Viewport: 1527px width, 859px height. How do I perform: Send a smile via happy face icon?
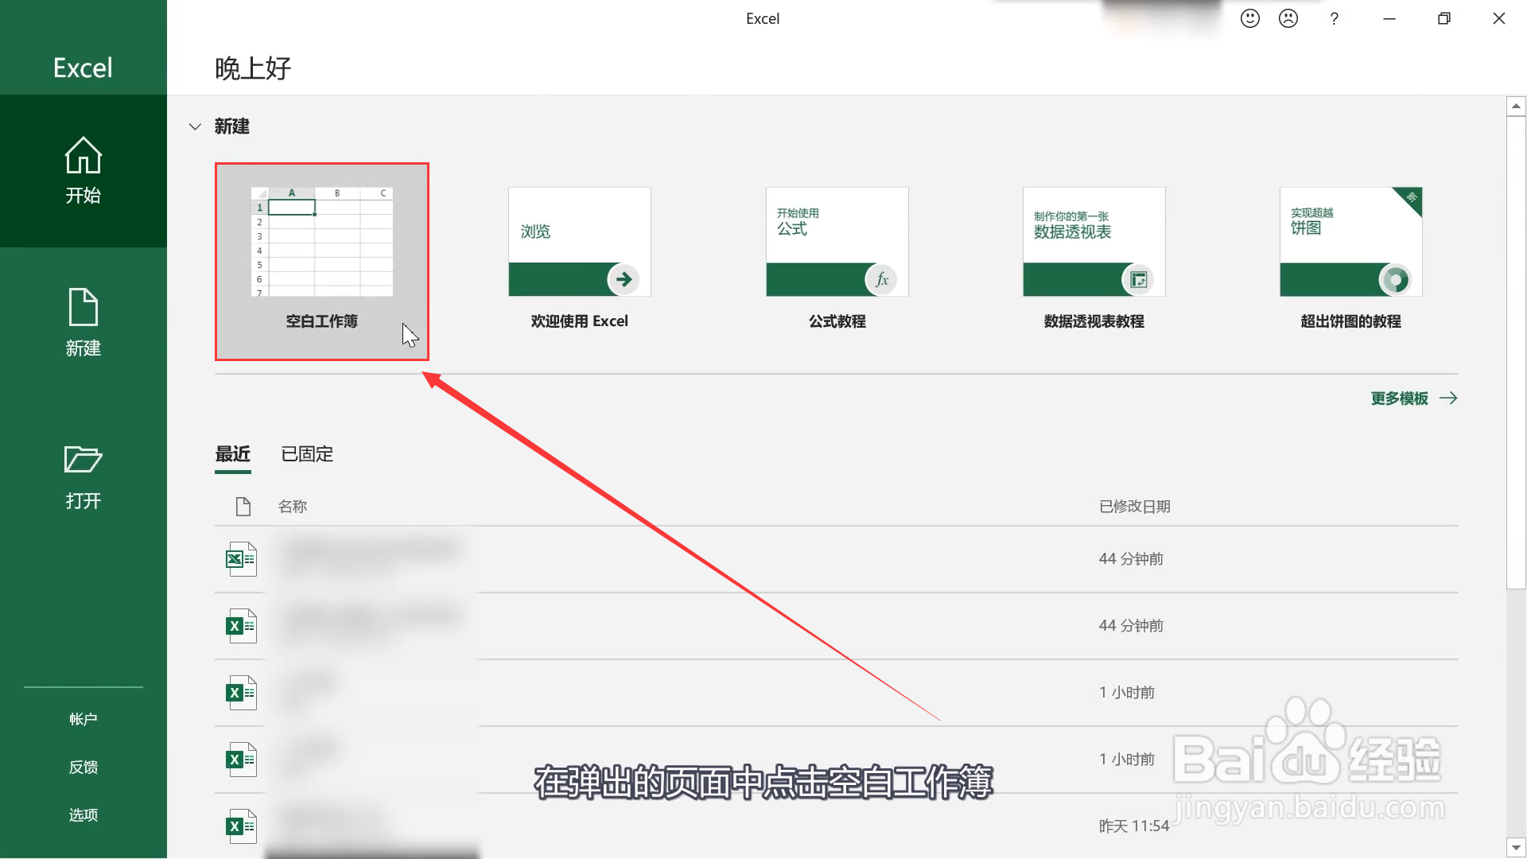coord(1249,18)
